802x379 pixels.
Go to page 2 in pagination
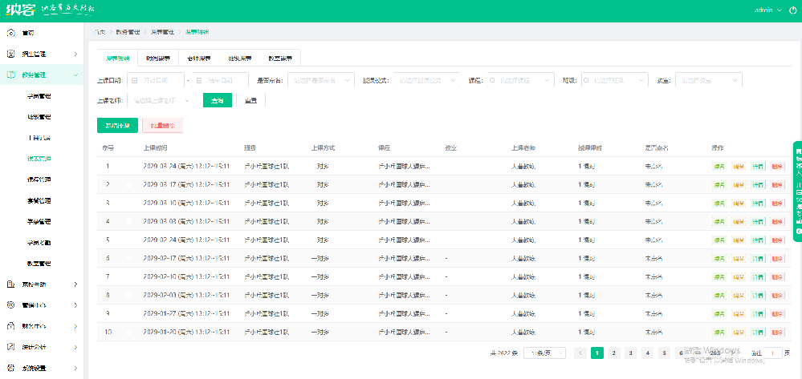(614, 353)
